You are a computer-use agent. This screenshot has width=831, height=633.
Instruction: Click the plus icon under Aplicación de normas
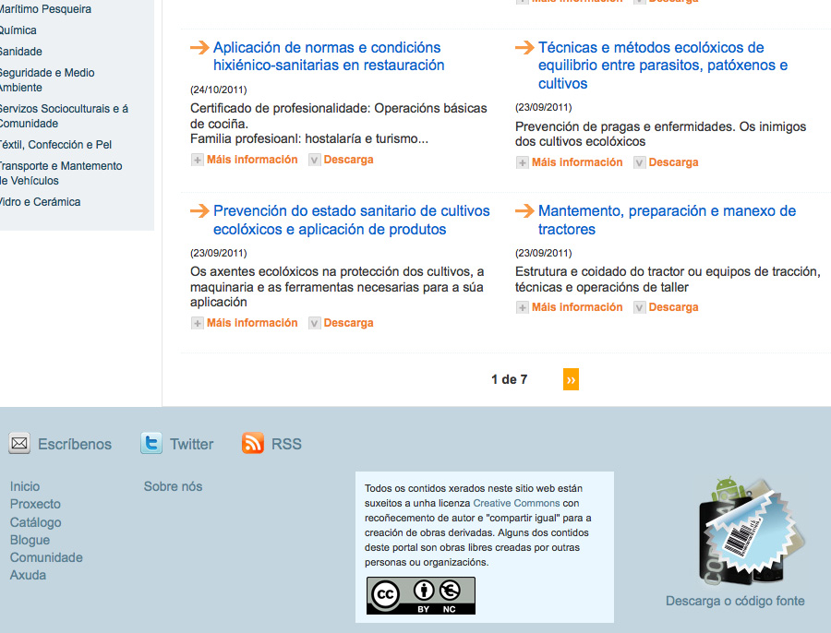(198, 160)
